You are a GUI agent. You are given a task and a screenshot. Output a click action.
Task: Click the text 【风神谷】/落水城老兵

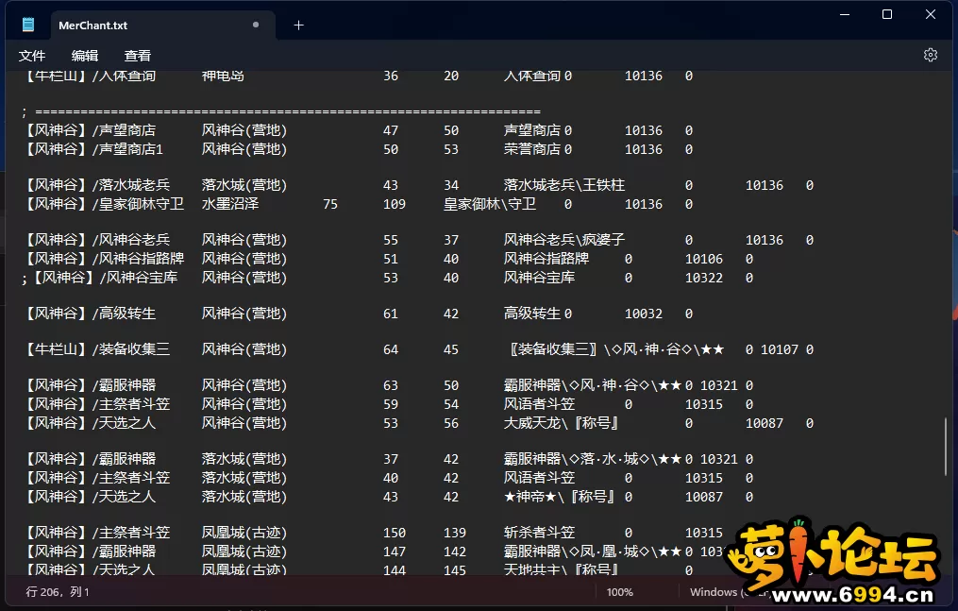[96, 185]
